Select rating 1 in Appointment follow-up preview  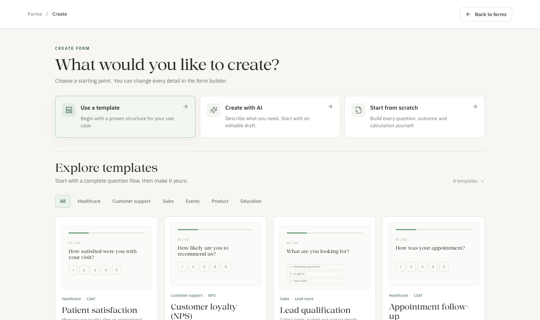(400, 267)
